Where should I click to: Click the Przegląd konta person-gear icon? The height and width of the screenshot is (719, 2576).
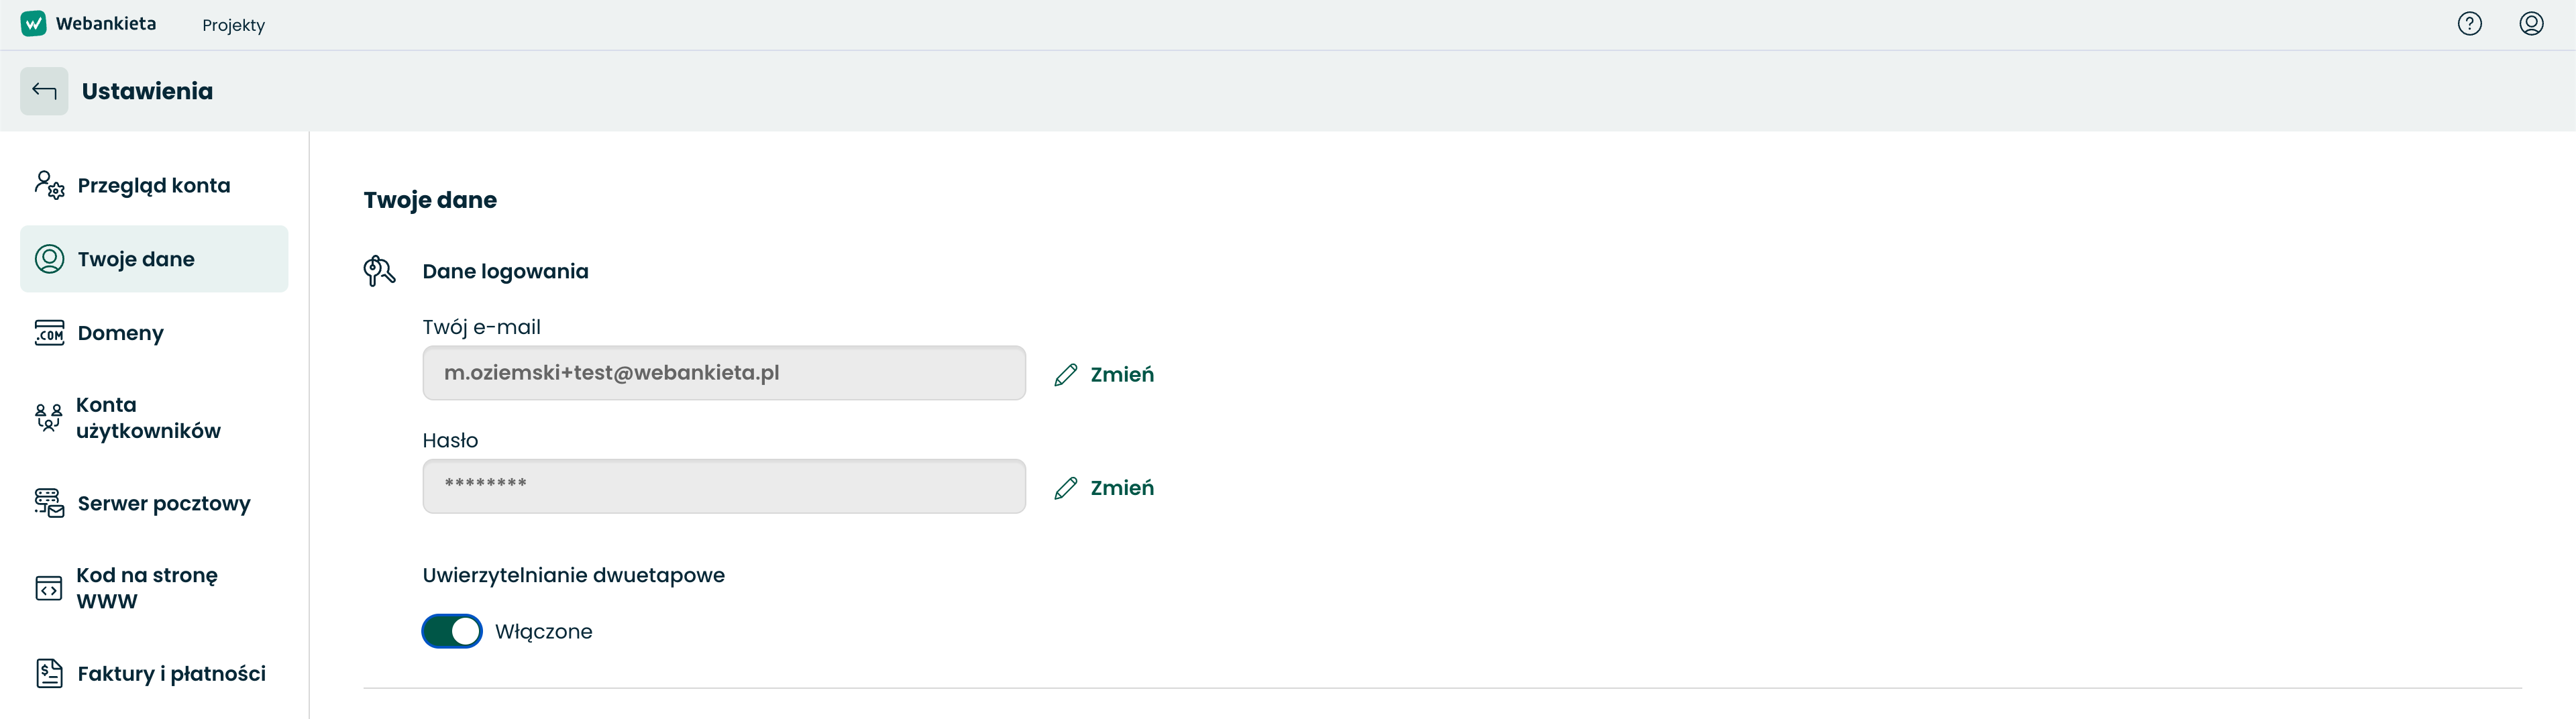click(49, 185)
